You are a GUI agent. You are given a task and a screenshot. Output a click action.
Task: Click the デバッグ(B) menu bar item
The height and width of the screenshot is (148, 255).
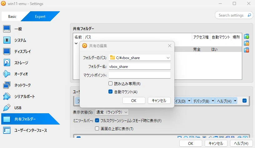(201, 101)
